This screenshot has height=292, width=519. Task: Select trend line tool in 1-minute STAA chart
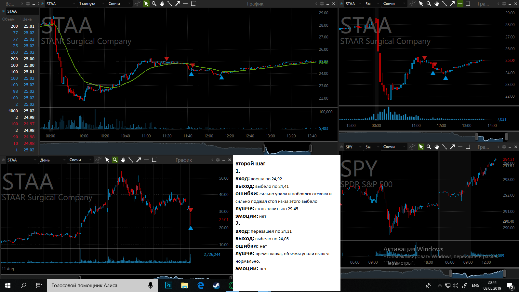coord(170,4)
